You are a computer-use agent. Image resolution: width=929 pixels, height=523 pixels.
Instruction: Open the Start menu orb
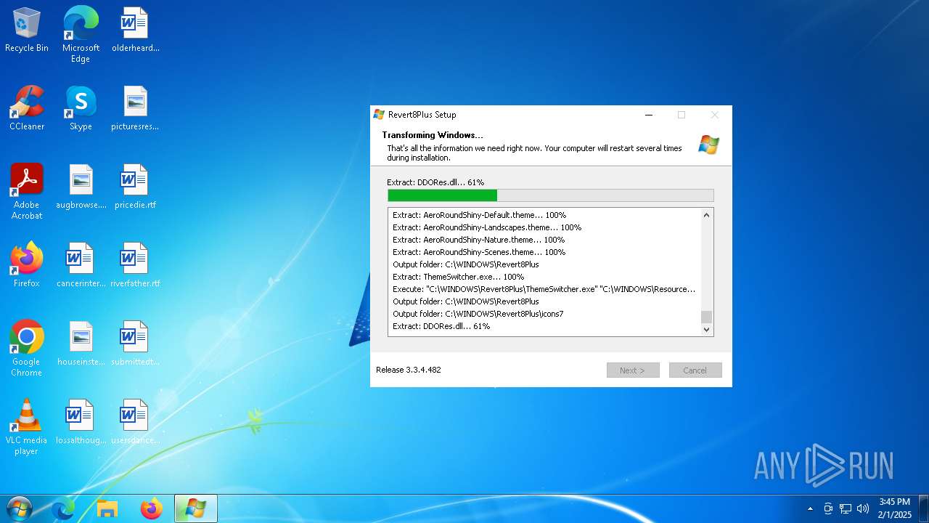(x=19, y=508)
